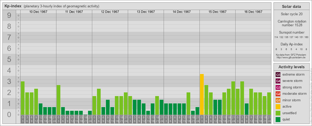This screenshot has height=126, width=312.
Task: Select the '10 Dec 1967' date header
Action: 38,12
